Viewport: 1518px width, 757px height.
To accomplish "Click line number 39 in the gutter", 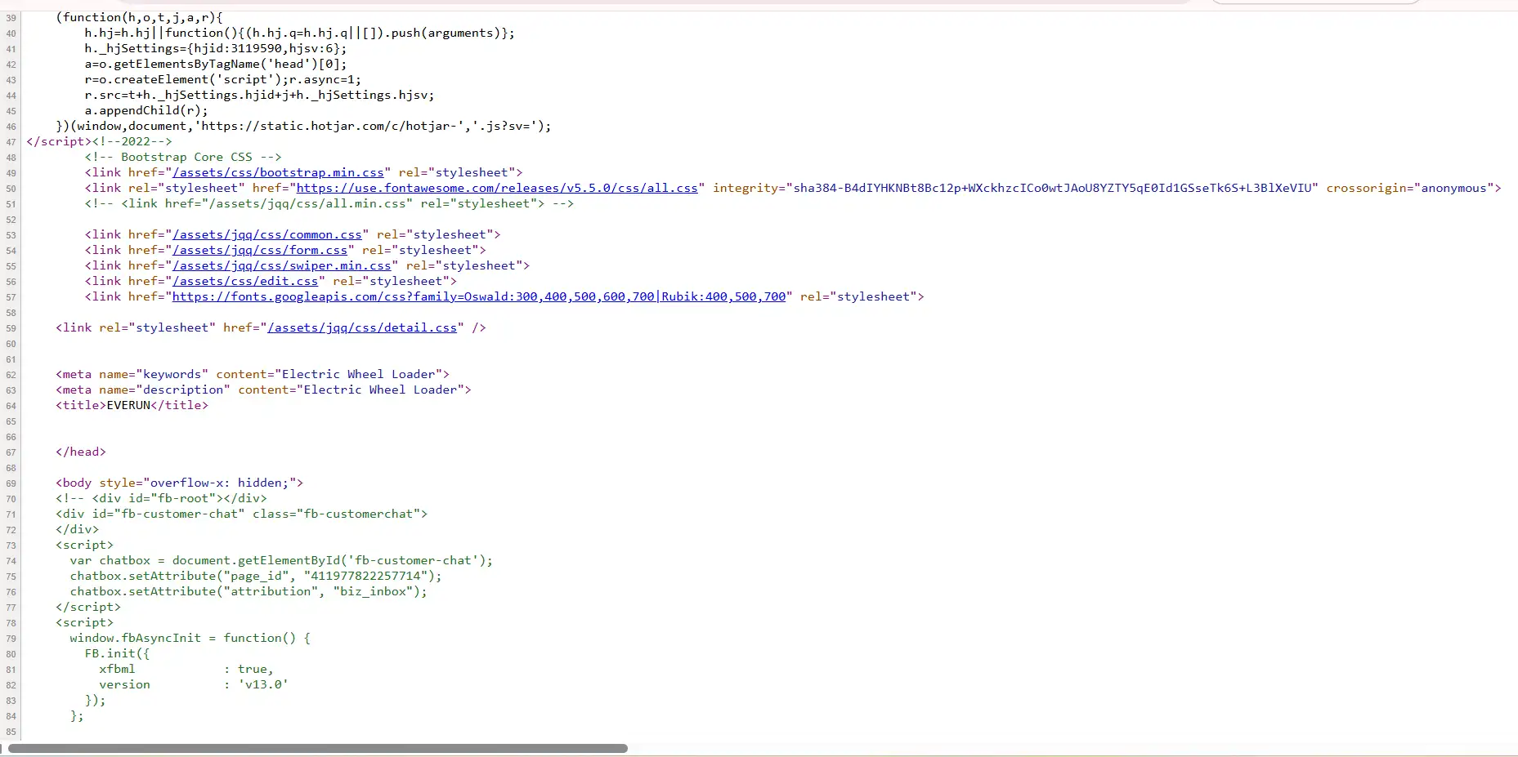I will click(x=11, y=17).
